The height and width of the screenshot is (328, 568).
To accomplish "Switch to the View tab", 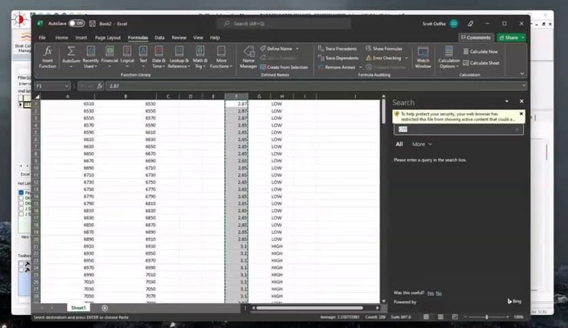I will 198,37.
